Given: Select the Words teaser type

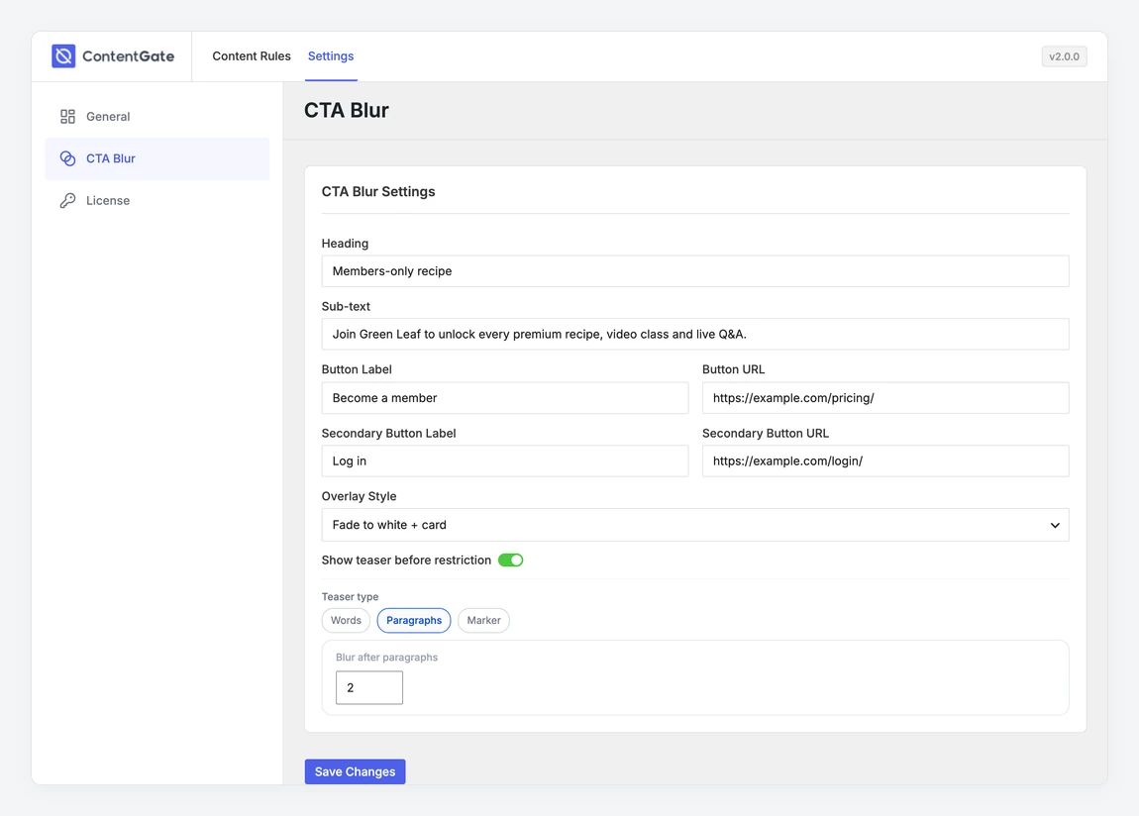Looking at the screenshot, I should pos(346,620).
